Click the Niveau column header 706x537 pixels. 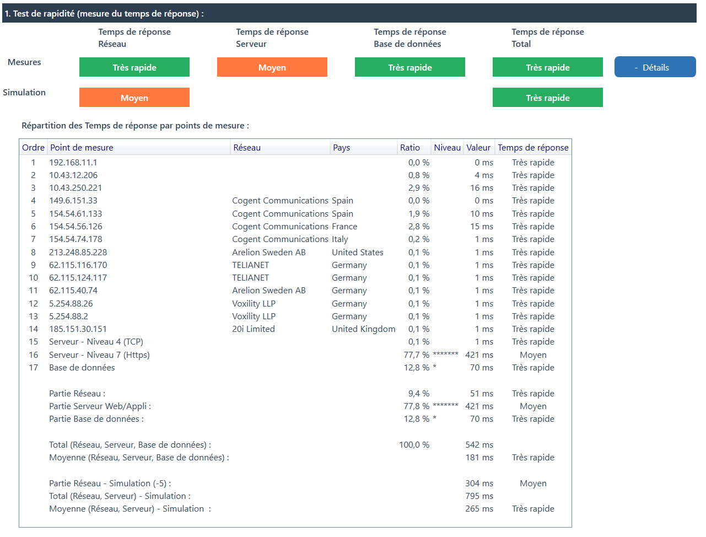click(x=447, y=147)
